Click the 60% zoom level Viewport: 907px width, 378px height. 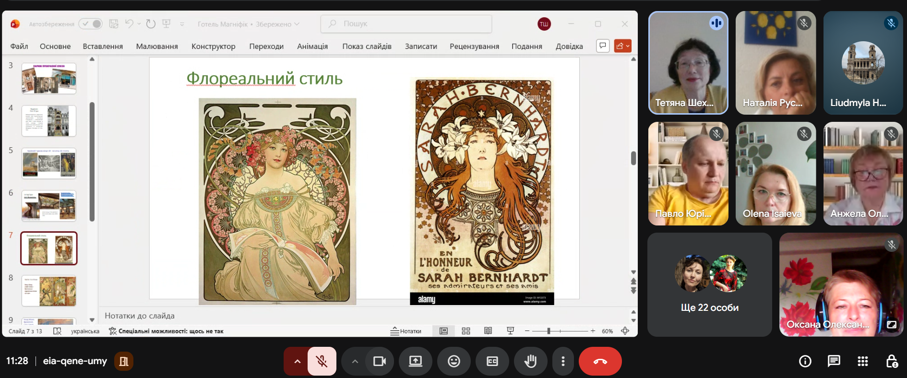608,331
